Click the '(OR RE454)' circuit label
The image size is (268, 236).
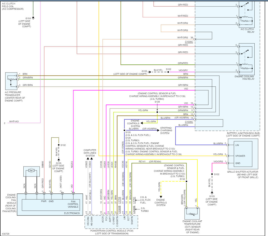pyautogui.click(x=155, y=162)
